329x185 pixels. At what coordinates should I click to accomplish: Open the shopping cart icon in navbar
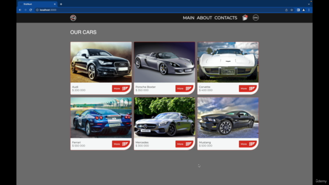click(245, 18)
